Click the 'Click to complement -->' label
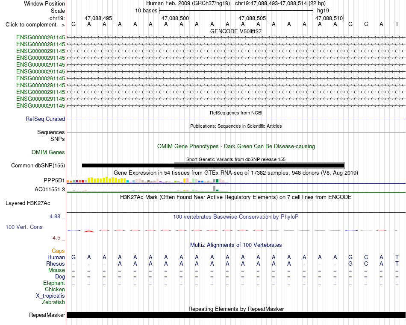 35,25
